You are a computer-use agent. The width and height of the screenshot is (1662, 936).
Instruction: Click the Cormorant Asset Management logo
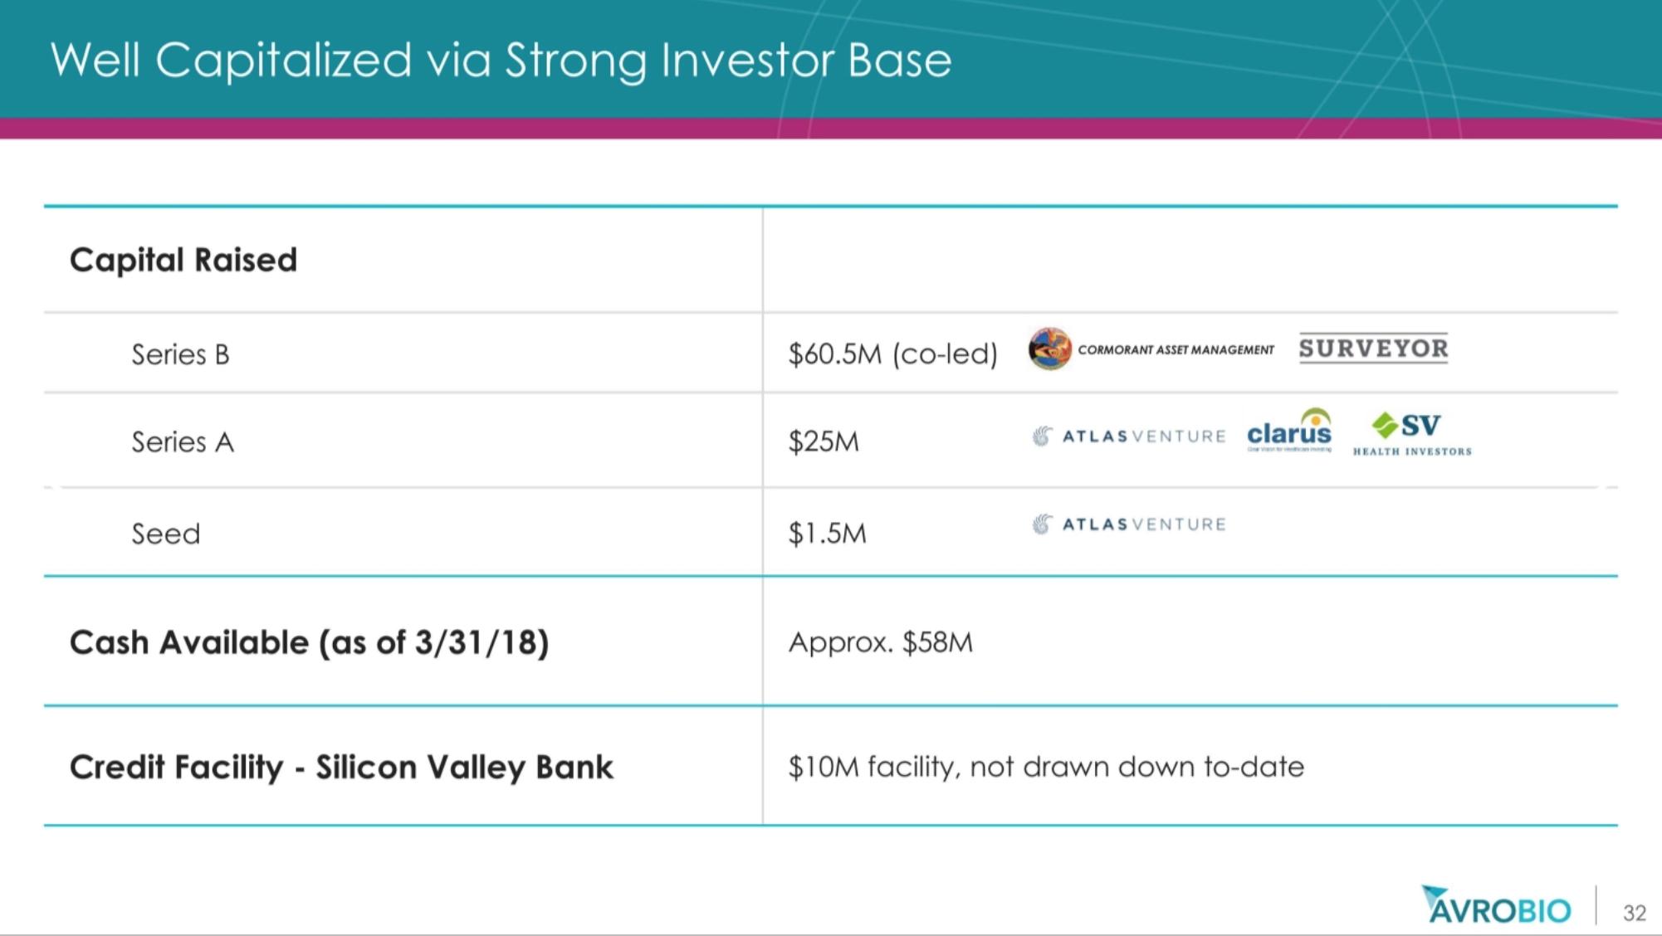(x=1151, y=349)
